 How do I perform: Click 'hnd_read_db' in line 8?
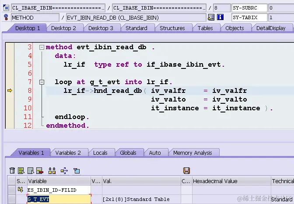pyautogui.click(x=118, y=91)
